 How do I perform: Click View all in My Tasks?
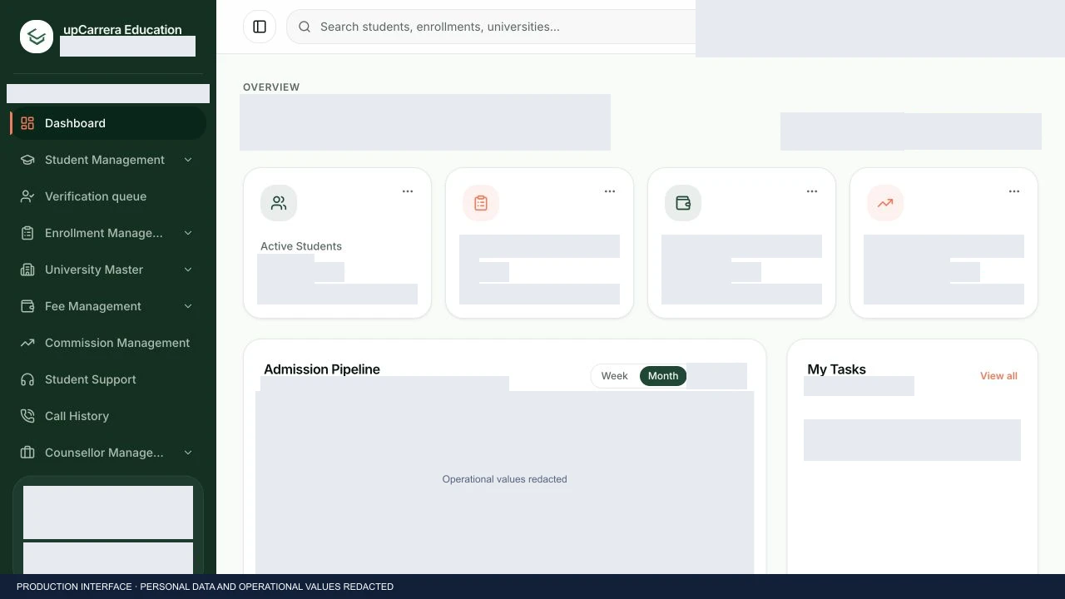click(998, 376)
